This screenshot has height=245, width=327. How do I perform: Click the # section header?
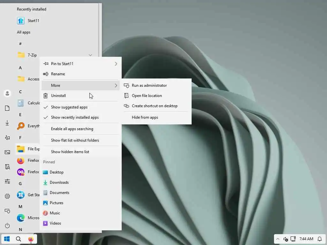pyautogui.click(x=20, y=43)
